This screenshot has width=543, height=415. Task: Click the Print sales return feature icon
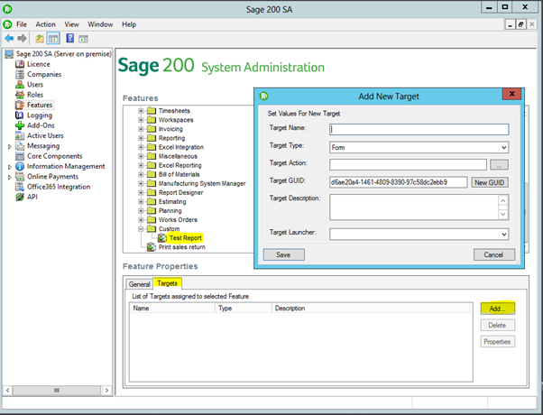click(x=151, y=247)
